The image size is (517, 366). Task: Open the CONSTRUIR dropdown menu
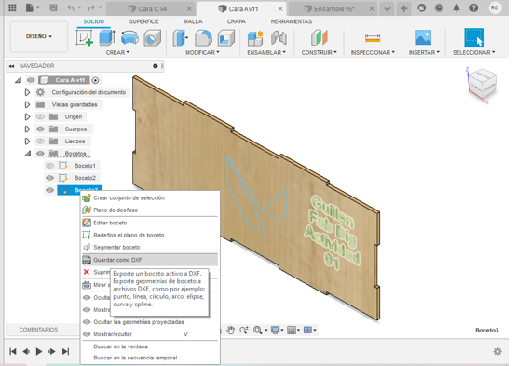pyautogui.click(x=320, y=52)
